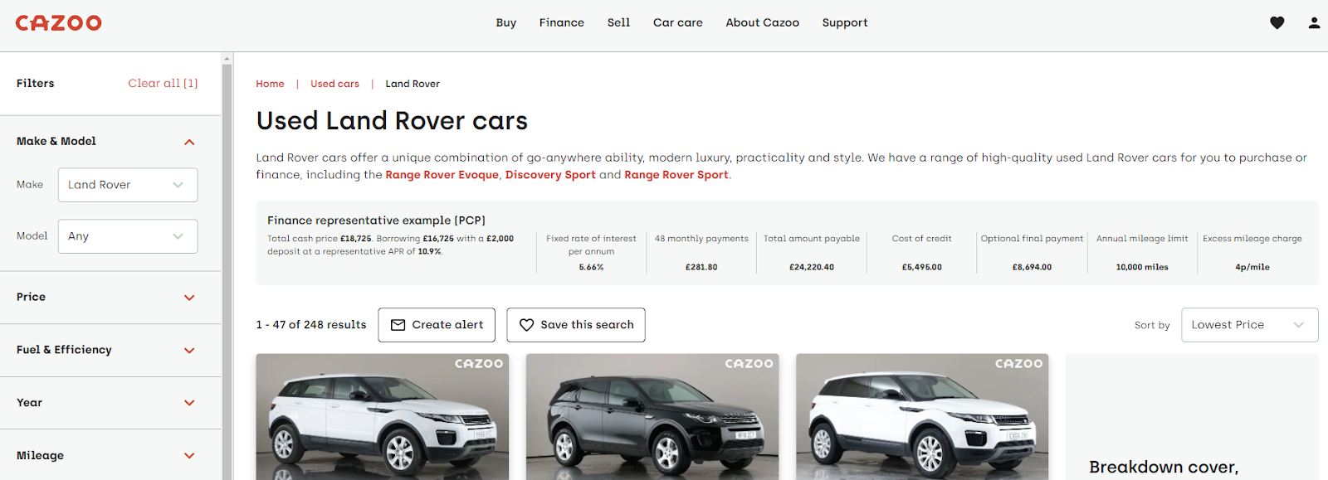Open the Range Rover Sport link

tap(676, 175)
